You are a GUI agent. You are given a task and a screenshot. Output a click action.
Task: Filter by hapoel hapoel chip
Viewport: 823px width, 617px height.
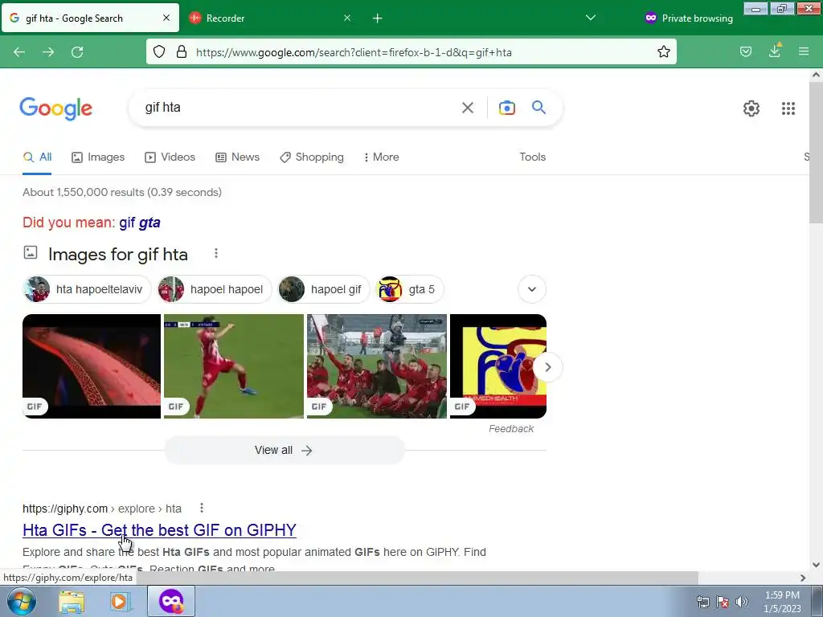point(215,289)
